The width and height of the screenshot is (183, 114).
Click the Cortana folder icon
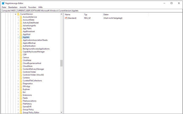[x=21, y=78]
